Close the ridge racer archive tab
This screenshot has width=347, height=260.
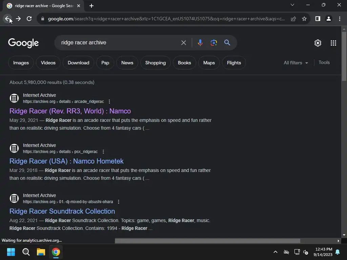tap(79, 6)
